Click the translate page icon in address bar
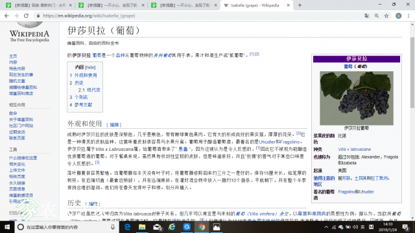The width and height of the screenshot is (415, 233). coord(367,16)
